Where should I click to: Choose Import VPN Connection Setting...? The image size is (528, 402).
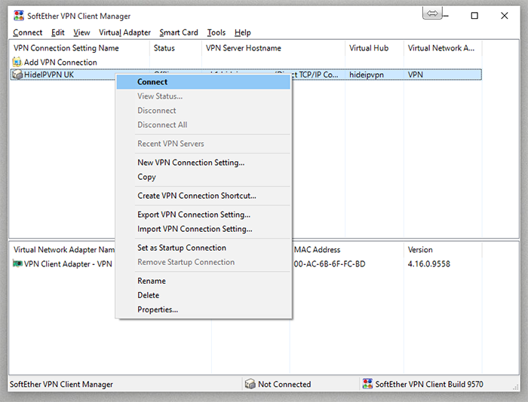(x=204, y=230)
